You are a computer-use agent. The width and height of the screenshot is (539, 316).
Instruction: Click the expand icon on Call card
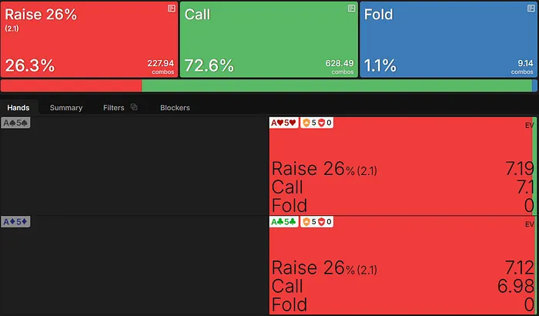352,8
